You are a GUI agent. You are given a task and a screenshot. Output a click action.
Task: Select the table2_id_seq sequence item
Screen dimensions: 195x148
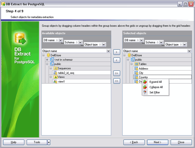point(66,73)
